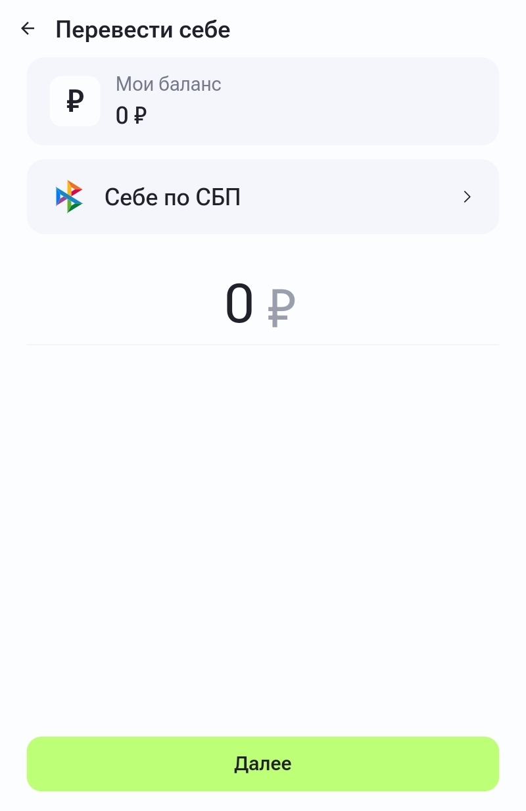Tap the underline below the amount

coord(263,344)
